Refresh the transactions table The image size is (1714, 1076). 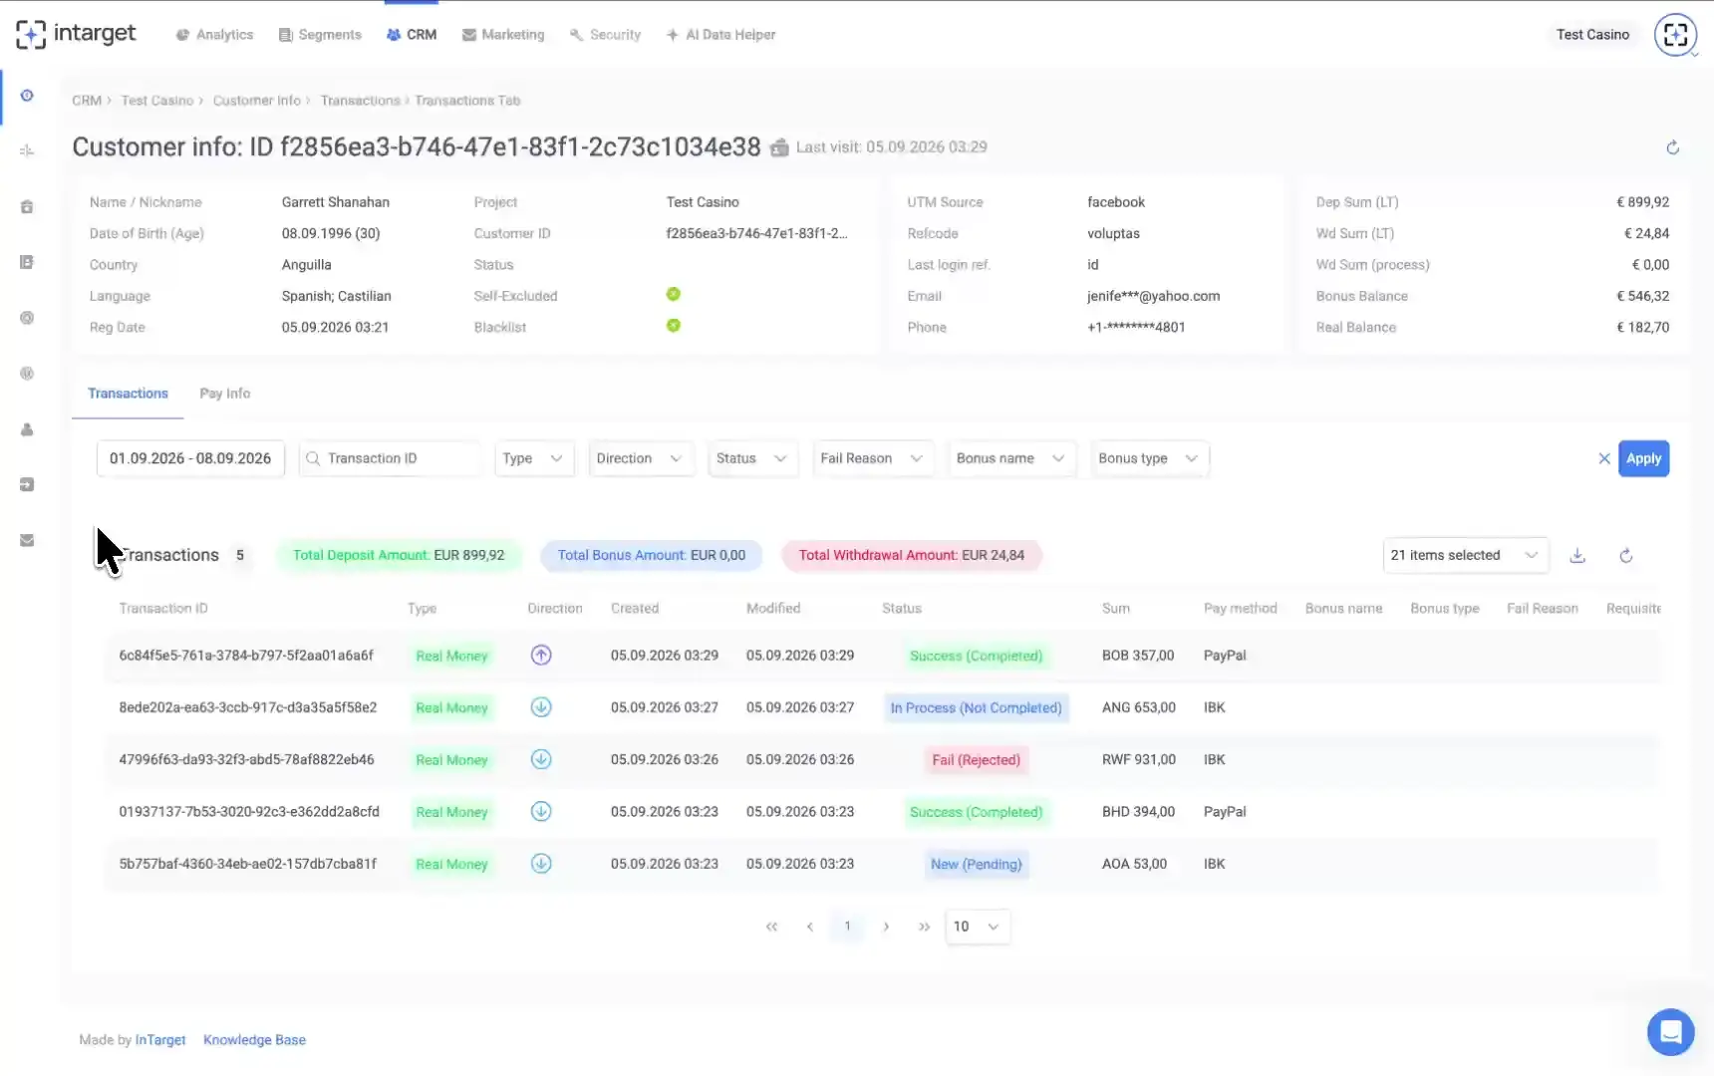coord(1626,556)
